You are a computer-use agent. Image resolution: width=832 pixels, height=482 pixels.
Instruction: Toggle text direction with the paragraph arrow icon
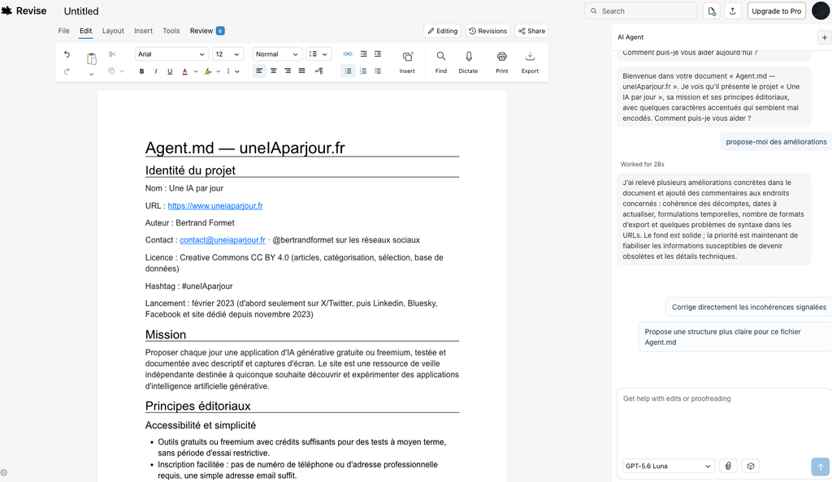click(318, 71)
